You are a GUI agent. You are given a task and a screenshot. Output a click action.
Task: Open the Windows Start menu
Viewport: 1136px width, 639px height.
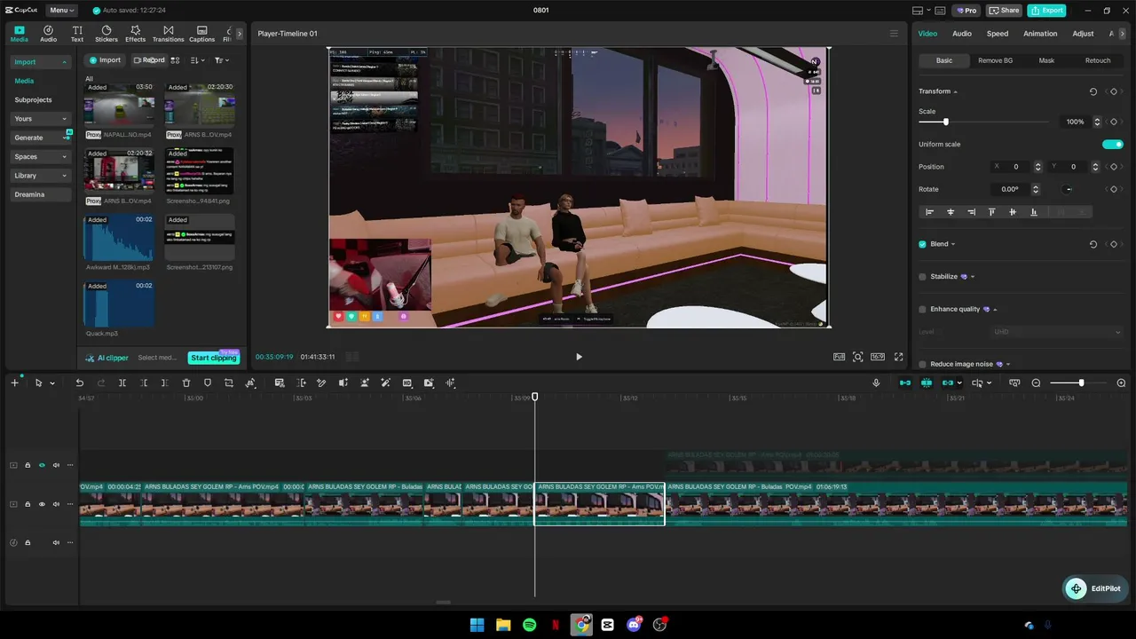(x=477, y=625)
